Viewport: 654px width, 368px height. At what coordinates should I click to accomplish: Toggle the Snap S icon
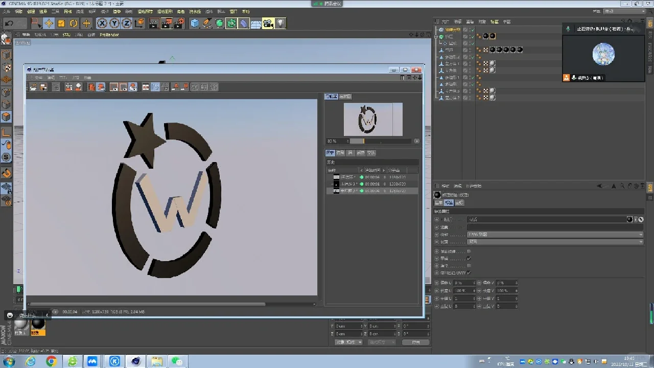pyautogui.click(x=6, y=157)
